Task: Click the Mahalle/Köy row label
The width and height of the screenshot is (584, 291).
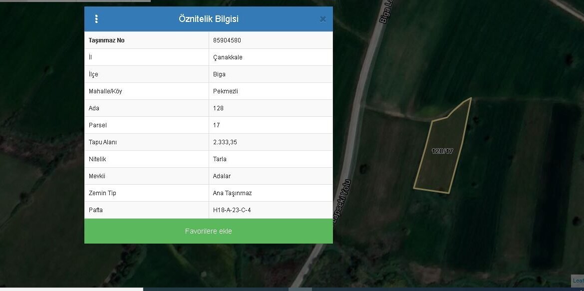Action: click(x=105, y=91)
